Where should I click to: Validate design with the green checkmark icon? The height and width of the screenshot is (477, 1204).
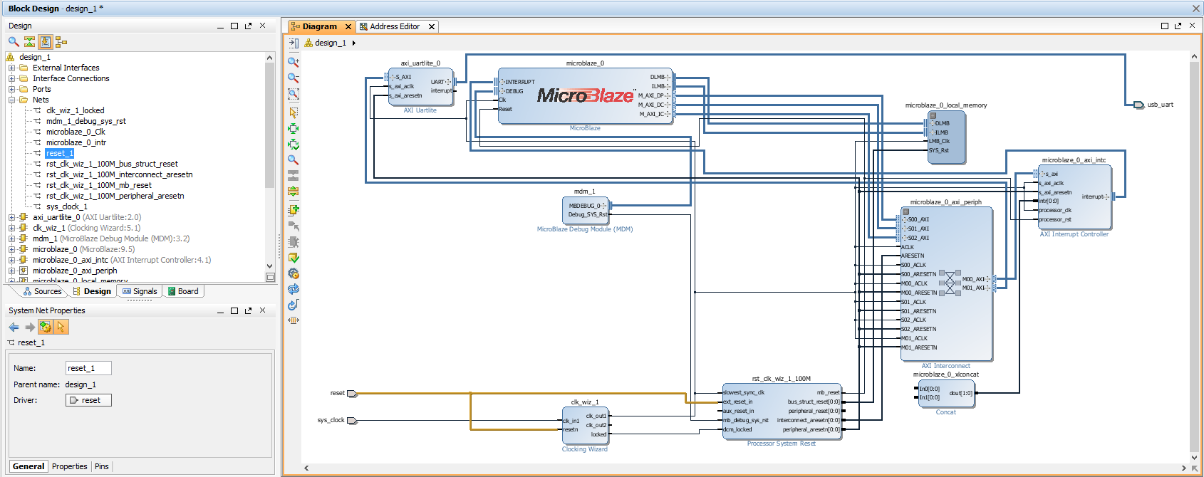point(293,258)
